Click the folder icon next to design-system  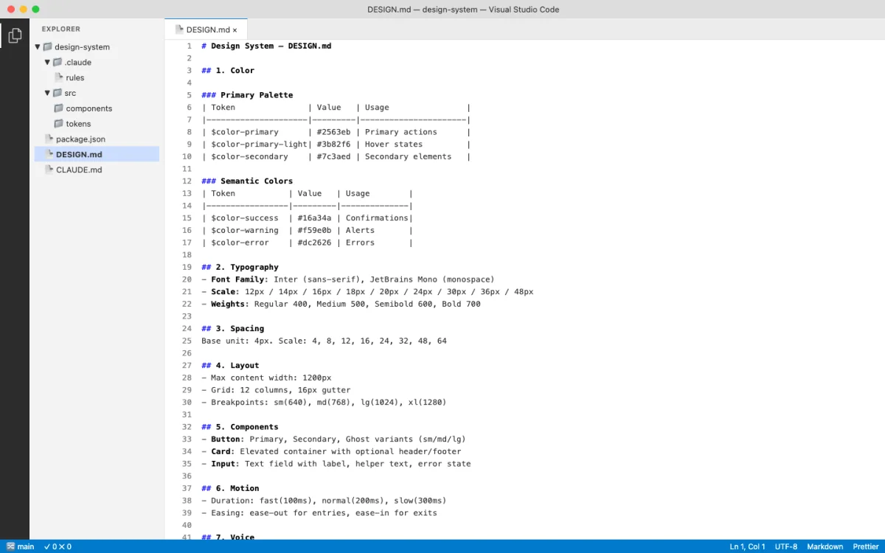pyautogui.click(x=48, y=46)
